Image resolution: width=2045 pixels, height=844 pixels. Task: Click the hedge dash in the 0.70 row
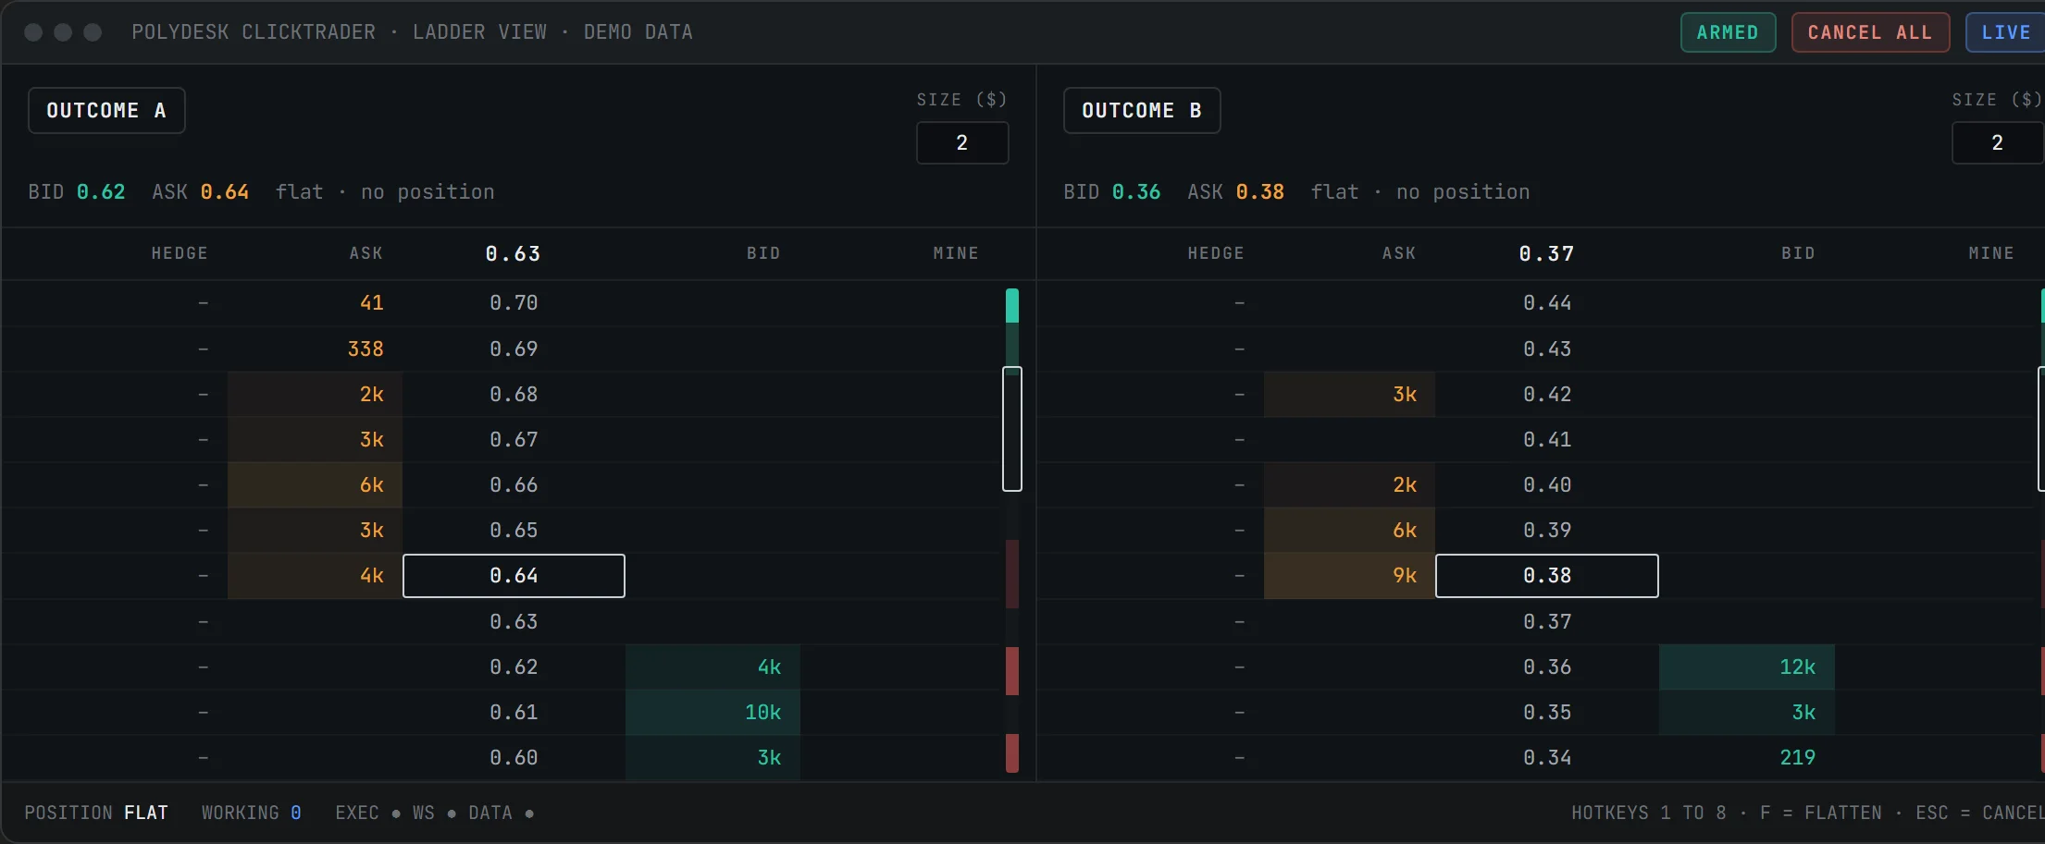click(x=203, y=303)
